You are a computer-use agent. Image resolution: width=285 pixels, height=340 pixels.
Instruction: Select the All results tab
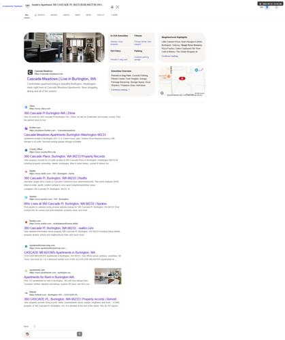pos(27,15)
